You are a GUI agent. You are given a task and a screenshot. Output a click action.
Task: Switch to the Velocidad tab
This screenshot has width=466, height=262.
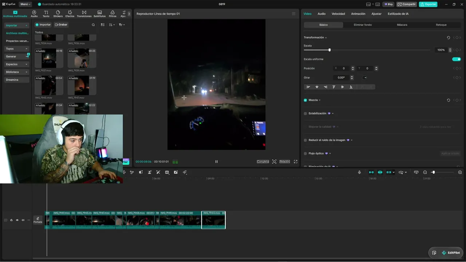(x=338, y=14)
